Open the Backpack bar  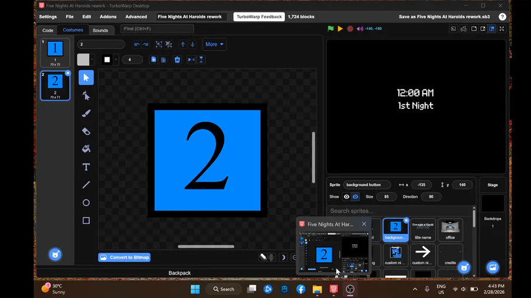pos(179,273)
